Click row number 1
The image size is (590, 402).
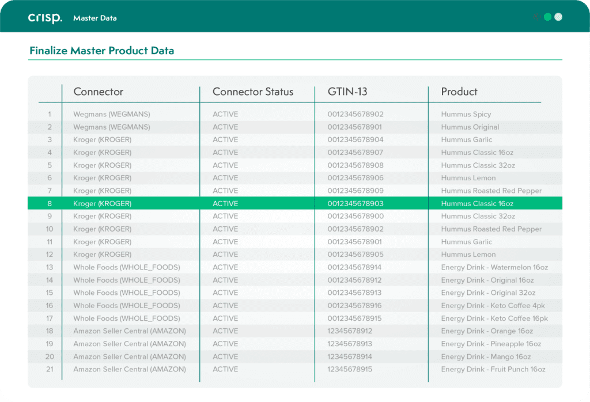50,114
